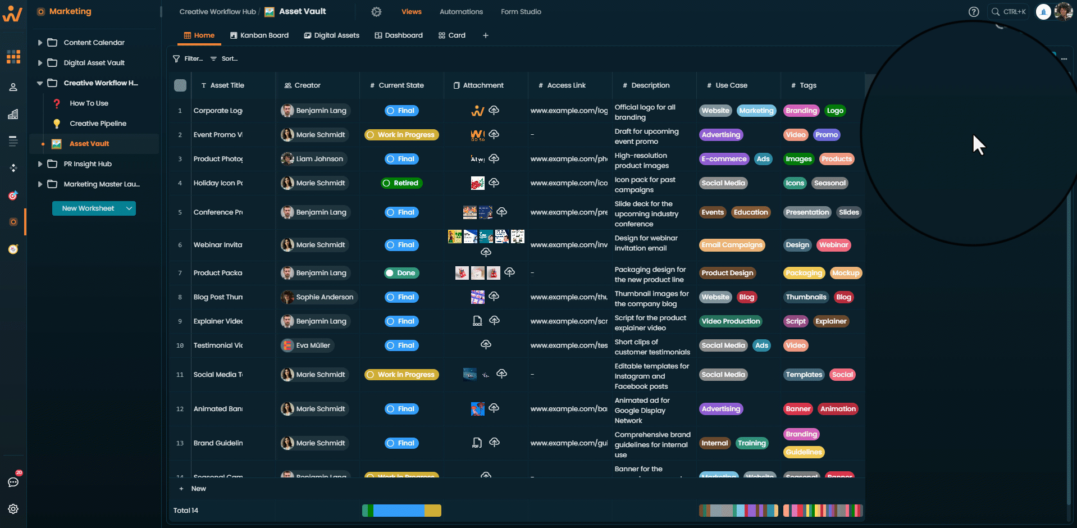Click New to add a row

[x=193, y=489]
